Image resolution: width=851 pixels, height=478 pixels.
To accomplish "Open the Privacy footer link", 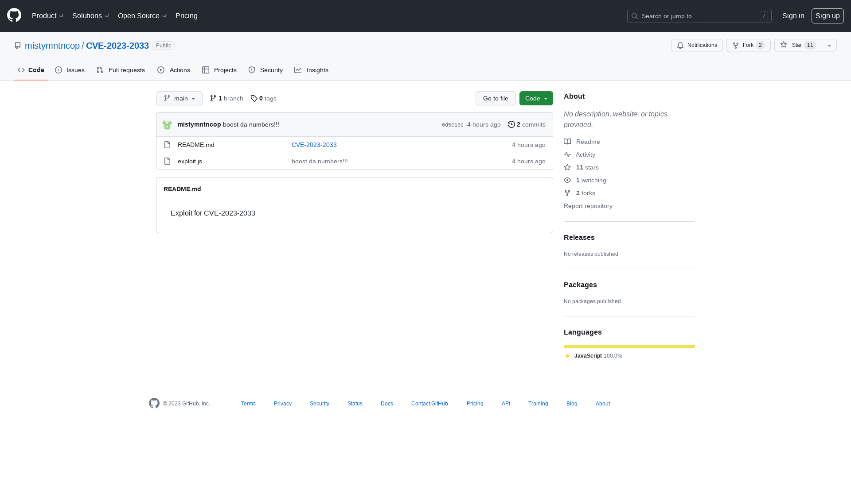I will coord(283,404).
